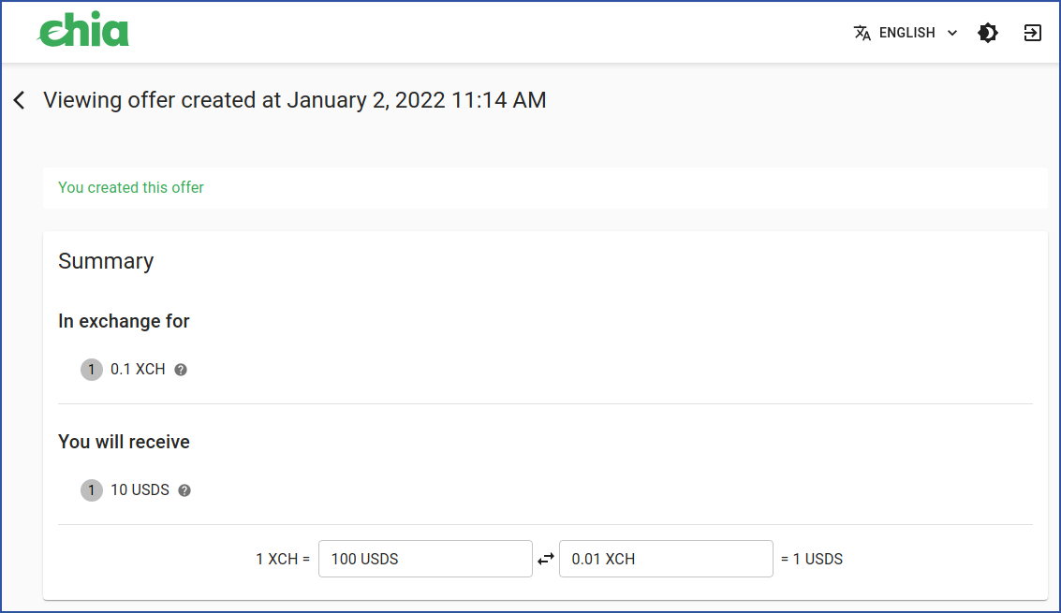Viewport: 1061px width, 613px height.
Task: Show help tooltip for 0.1 XCH
Action: pos(181,370)
